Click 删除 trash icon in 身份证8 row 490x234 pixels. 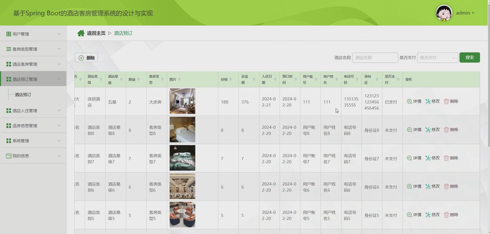(446, 130)
